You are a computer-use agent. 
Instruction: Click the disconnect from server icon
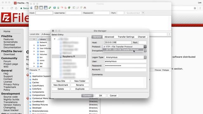[x=66, y=8]
